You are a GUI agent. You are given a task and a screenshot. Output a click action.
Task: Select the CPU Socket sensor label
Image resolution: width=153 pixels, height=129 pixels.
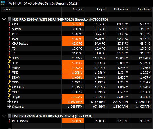(20, 44)
